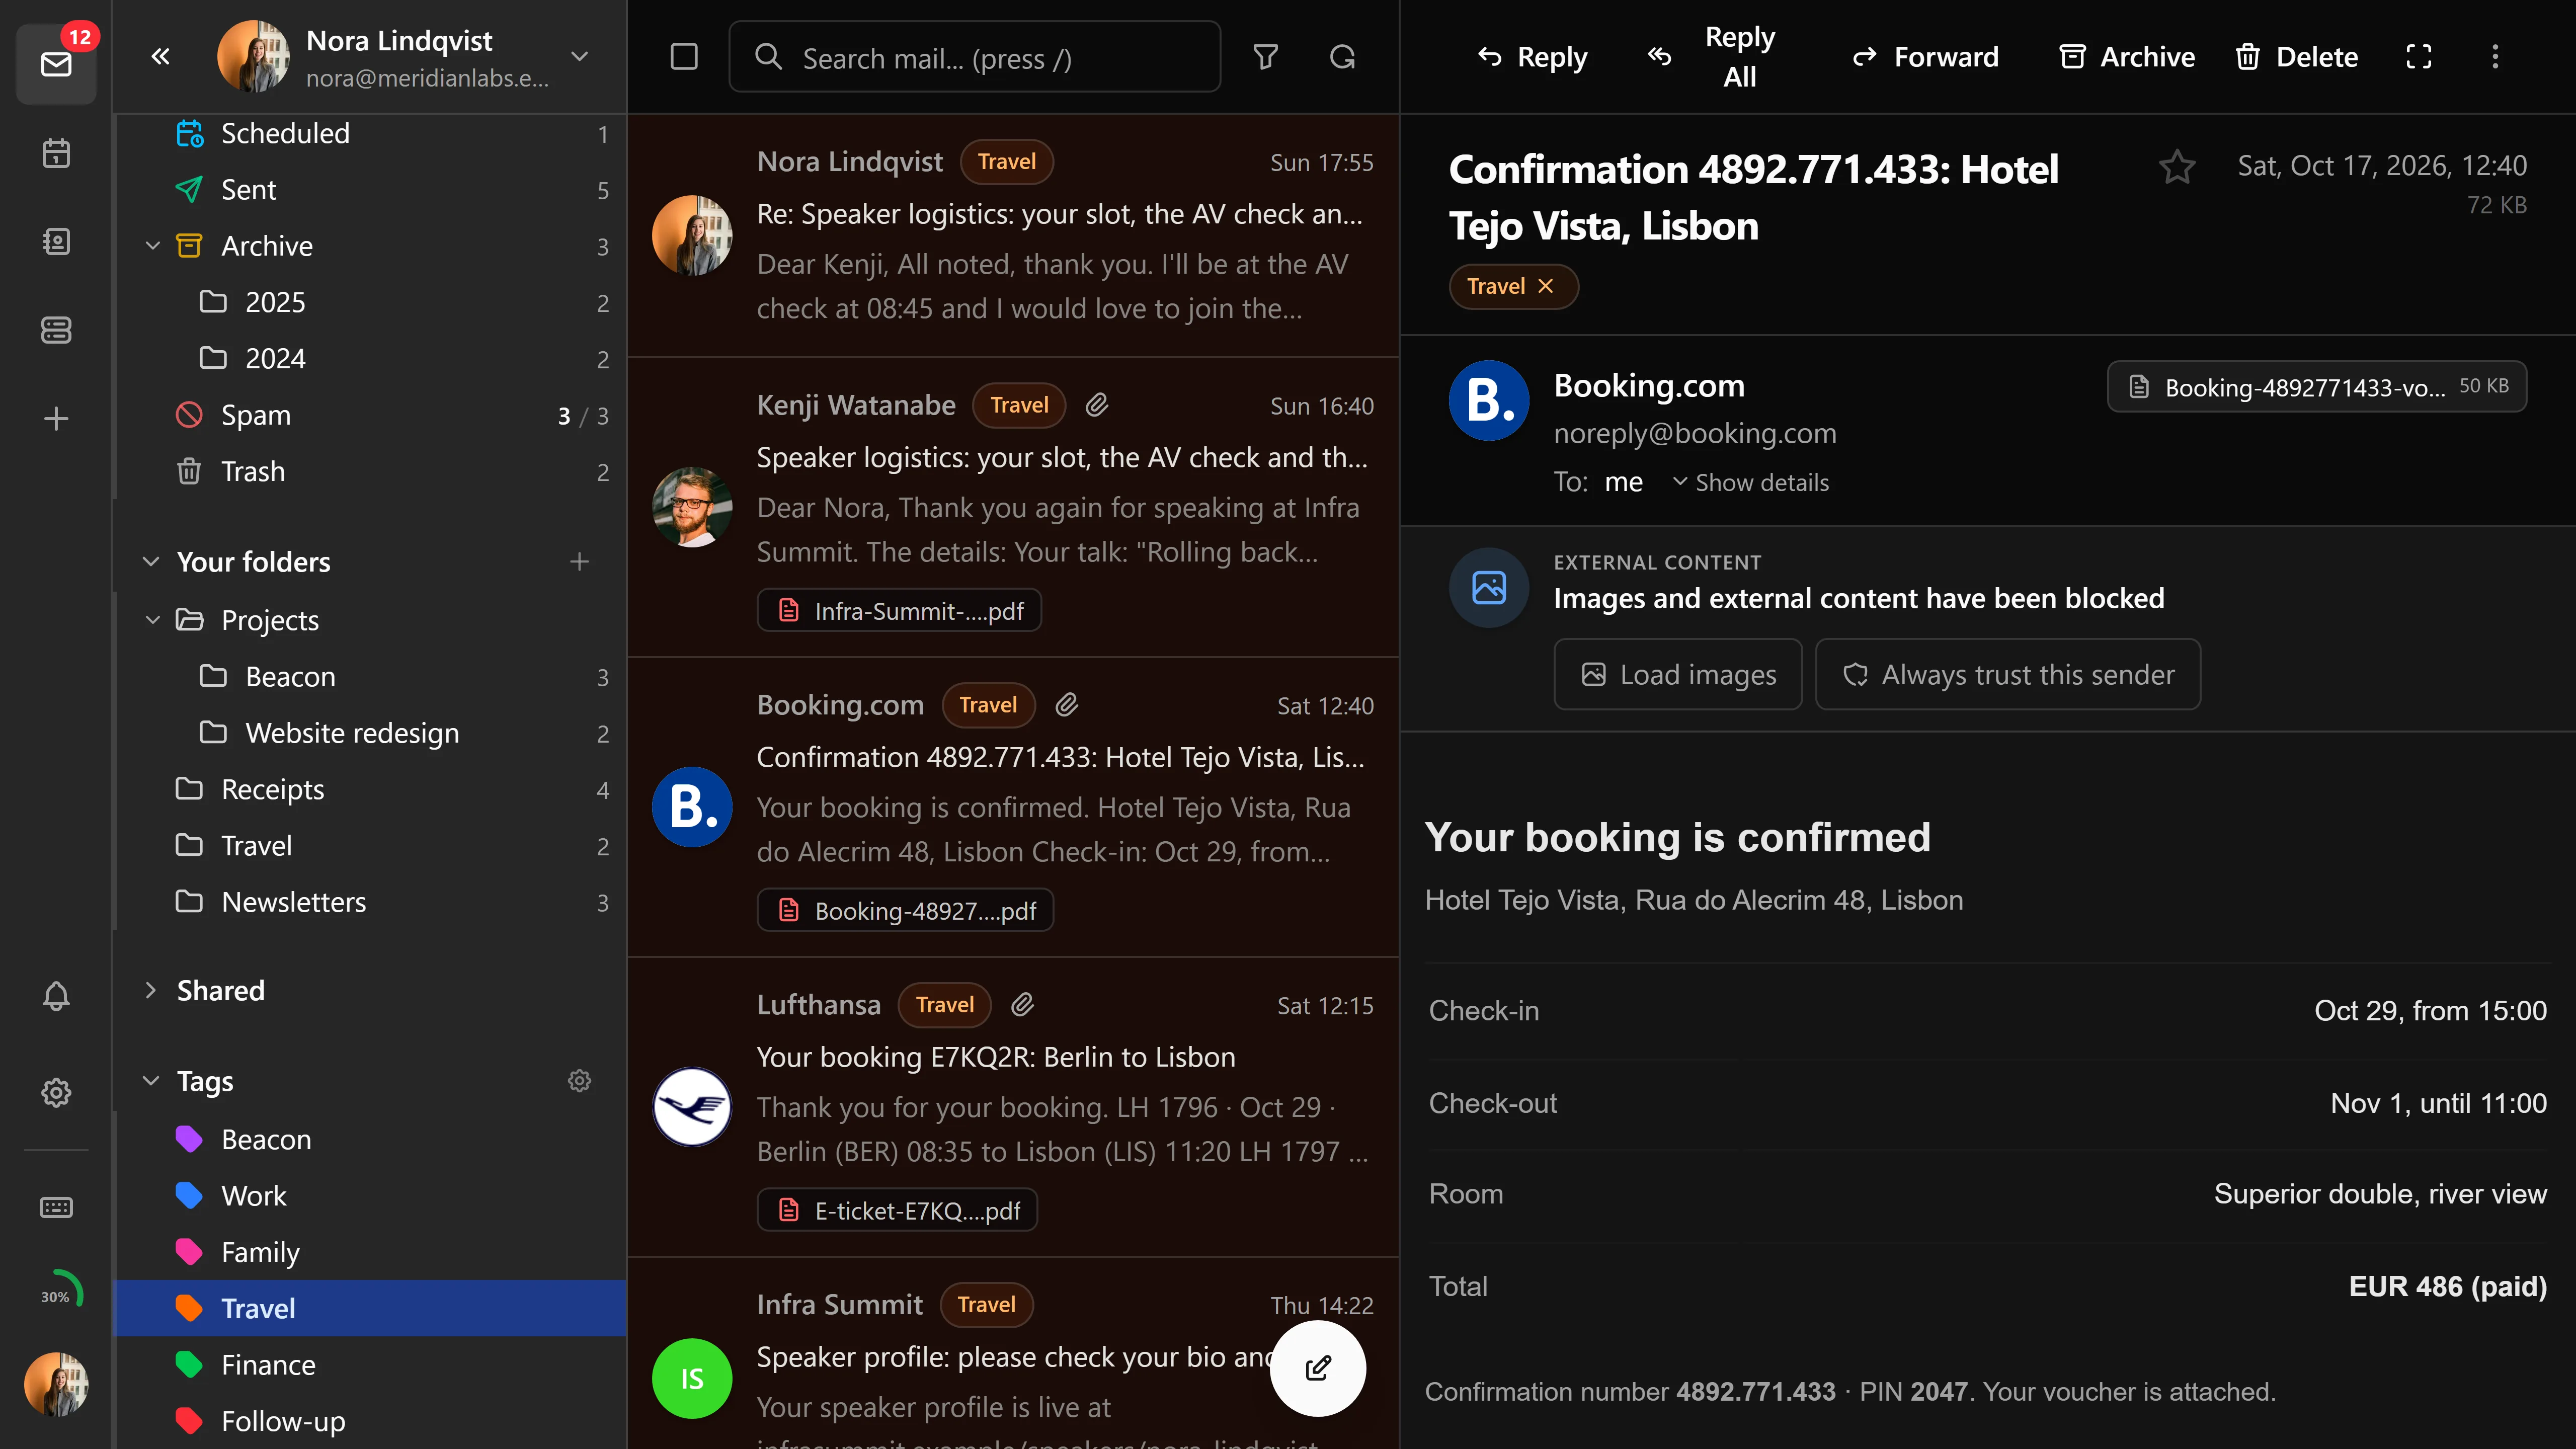Screen dimensions: 2576x1449
Task: Open keyboard shortcuts icon
Action: [56, 1207]
